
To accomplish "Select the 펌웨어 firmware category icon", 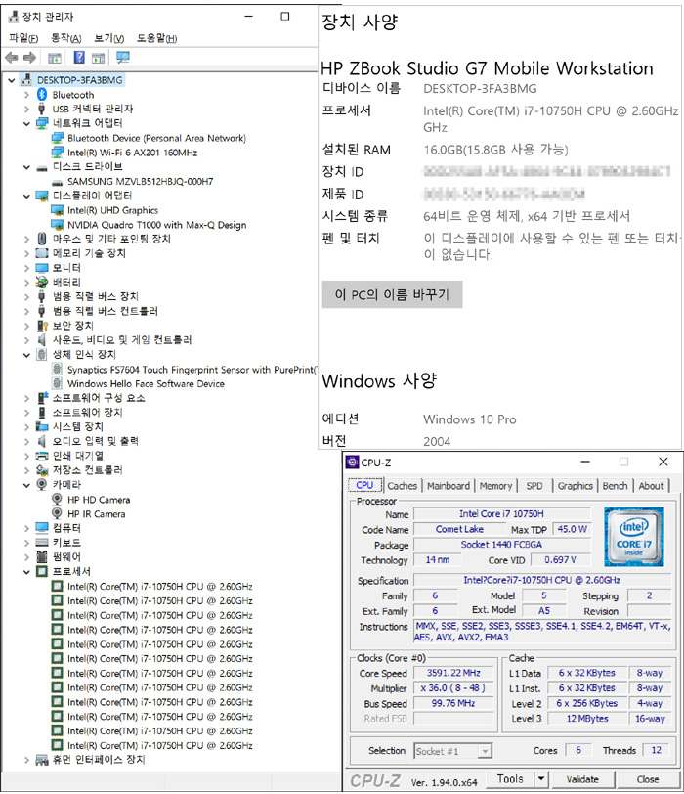I will (x=42, y=557).
